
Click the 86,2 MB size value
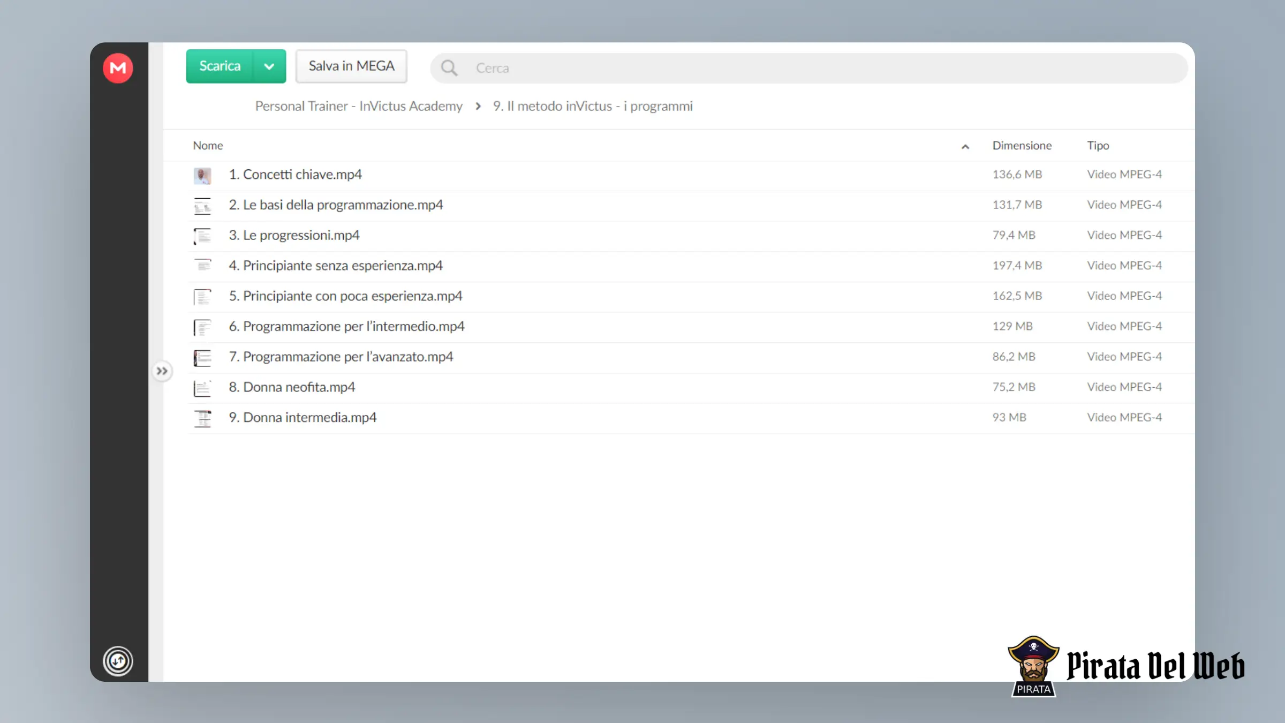pyautogui.click(x=1014, y=356)
